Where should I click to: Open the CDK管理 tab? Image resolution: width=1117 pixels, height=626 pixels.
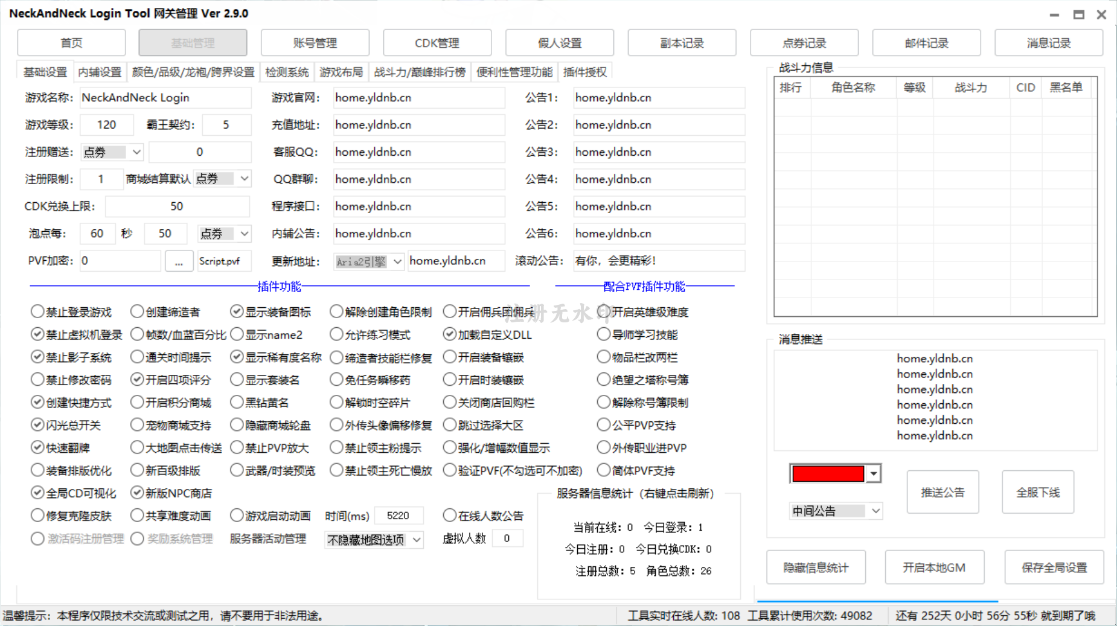[437, 43]
